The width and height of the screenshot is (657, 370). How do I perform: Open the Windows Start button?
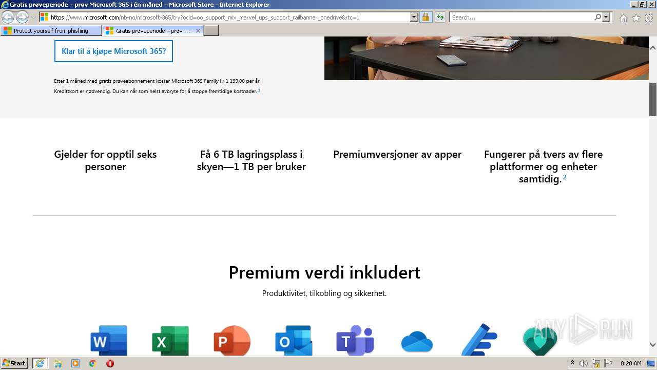coord(14,363)
